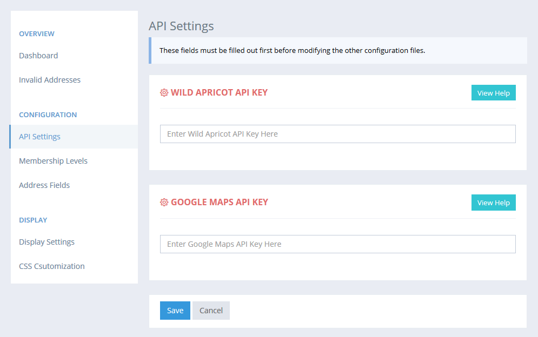This screenshot has width=538, height=337.
Task: Click the info banner about required fields
Action: (x=292, y=51)
